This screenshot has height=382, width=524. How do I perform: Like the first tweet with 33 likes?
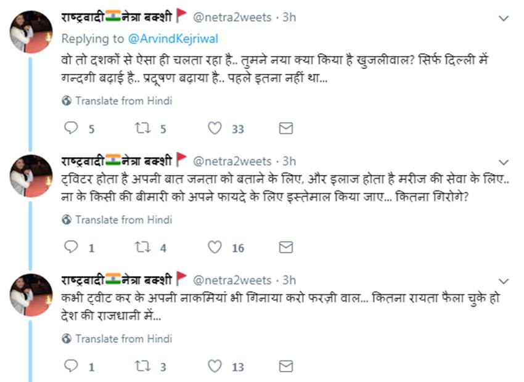[215, 128]
